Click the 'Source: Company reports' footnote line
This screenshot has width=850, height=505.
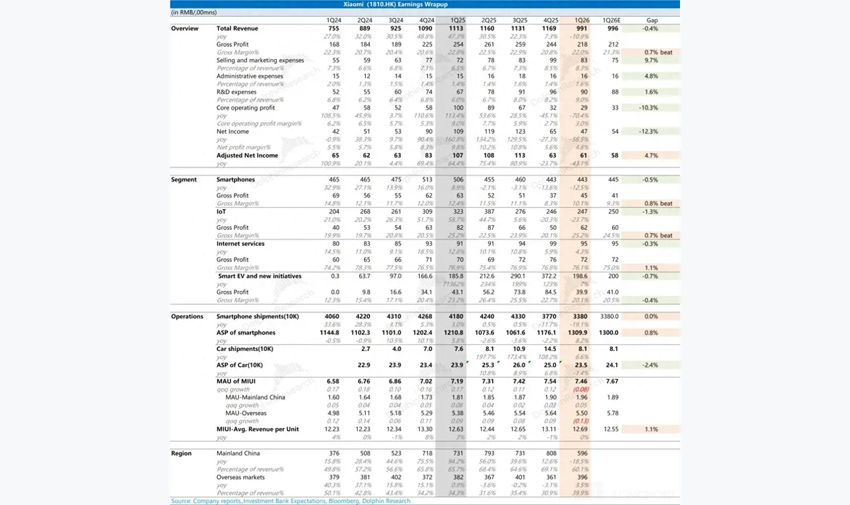pyautogui.click(x=291, y=500)
